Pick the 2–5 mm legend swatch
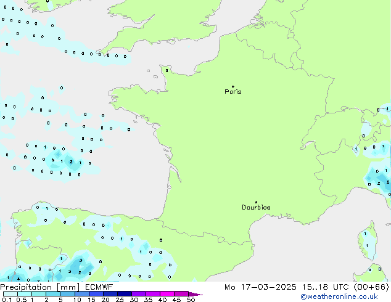Screen dimensions: 391x302 (53, 294)
